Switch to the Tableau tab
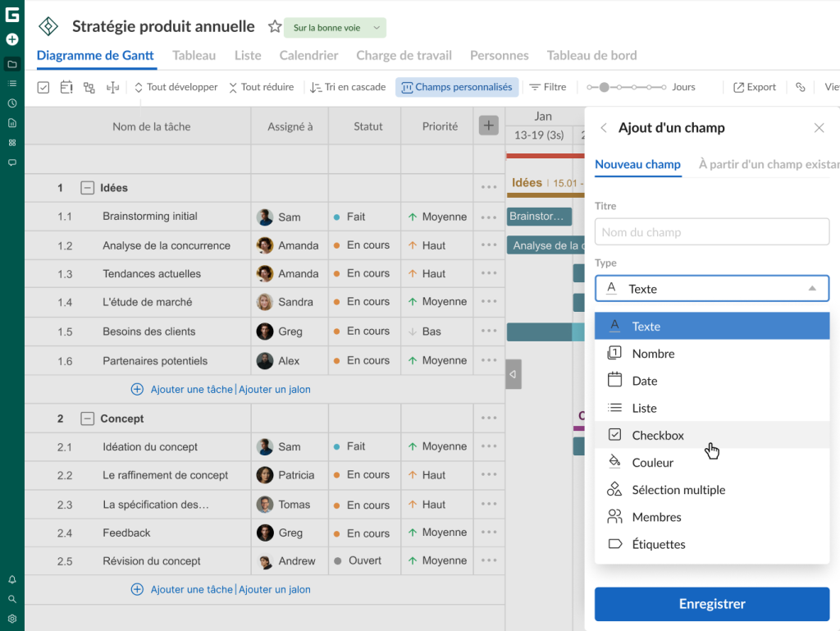The width and height of the screenshot is (840, 631). 194,56
